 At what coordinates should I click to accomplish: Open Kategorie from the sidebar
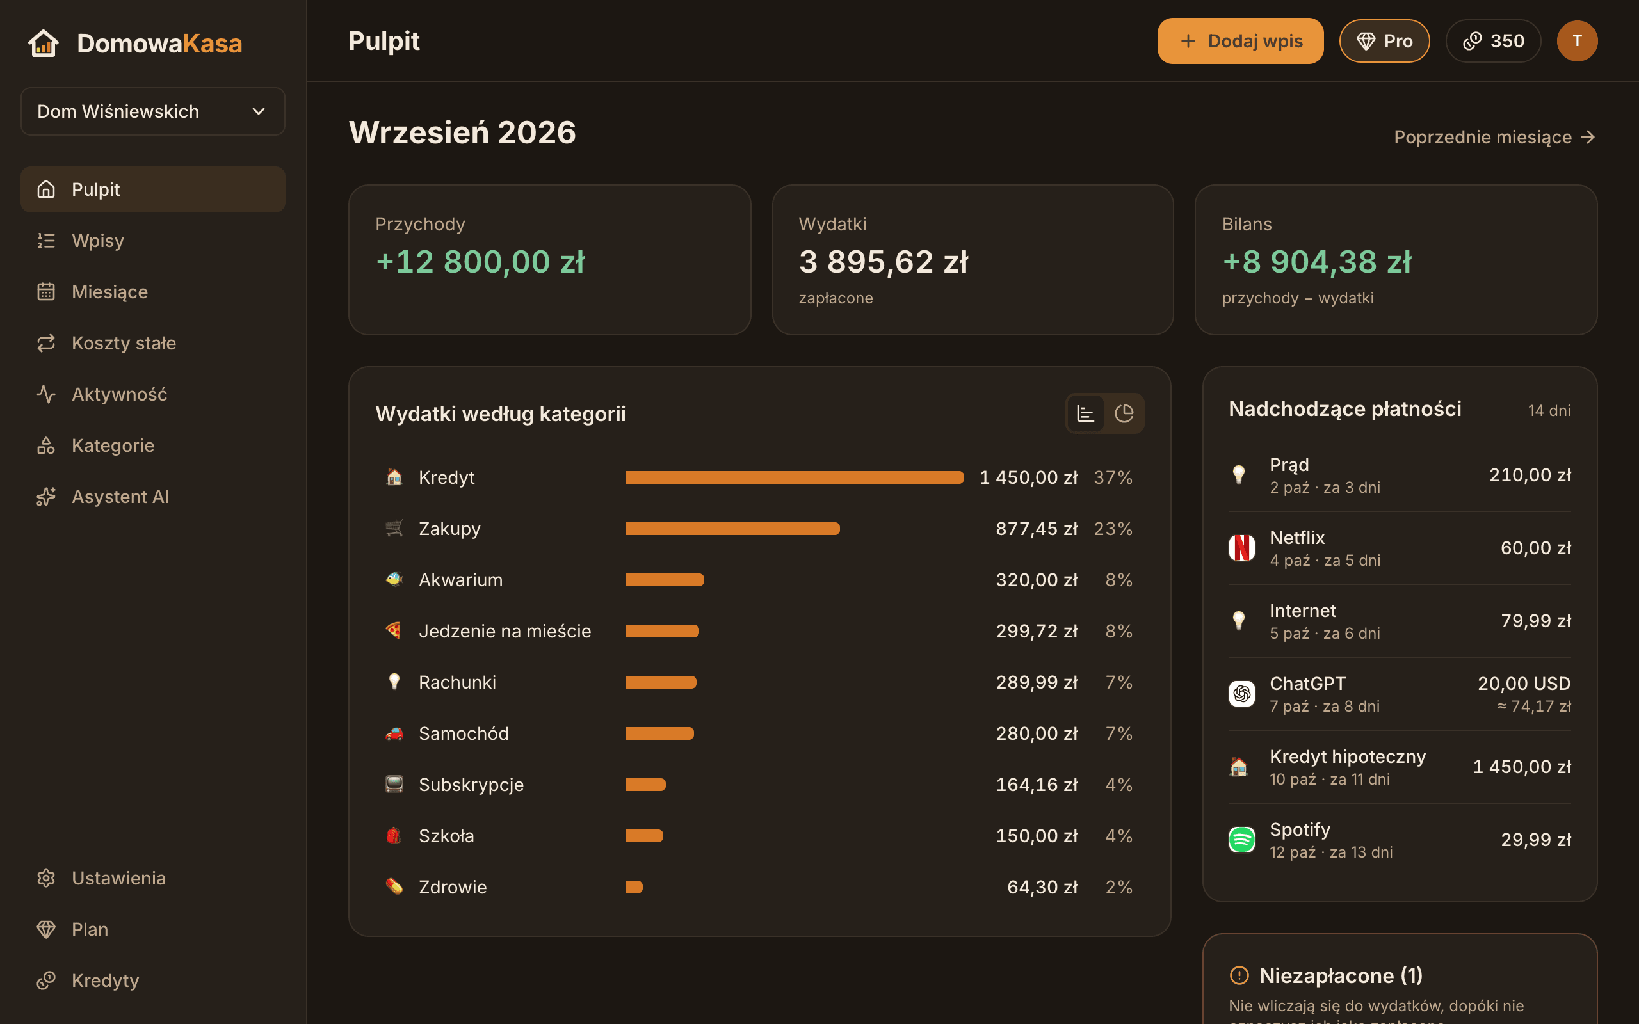(x=152, y=445)
